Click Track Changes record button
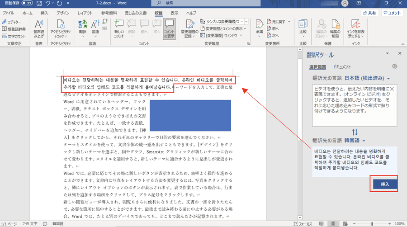Viewport: 407px width, 227px height. 190,29
